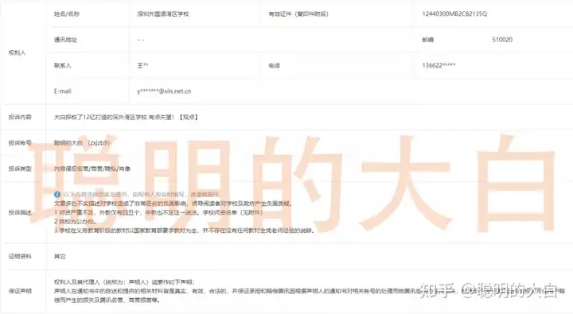The width and height of the screenshot is (573, 314).
Task: Click description item 1 about 师资严重不足
Action: tap(158, 212)
